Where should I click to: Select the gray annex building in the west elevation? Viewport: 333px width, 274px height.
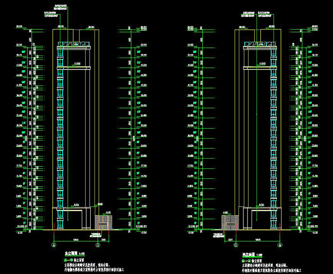coord(230,222)
